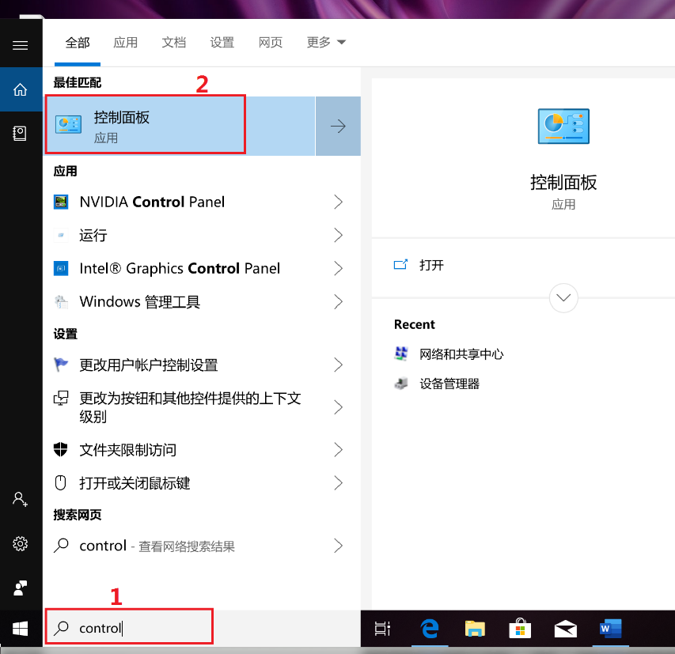Switch to the 应用 tab

(x=126, y=43)
